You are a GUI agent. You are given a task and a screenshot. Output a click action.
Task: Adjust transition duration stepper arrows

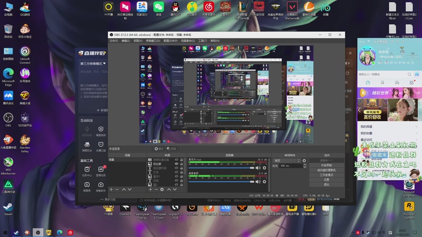point(305,166)
